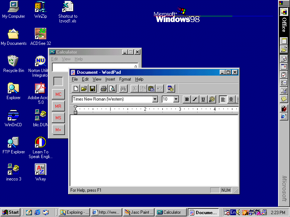Select the WinOnCD desktop shortcut

13,118
